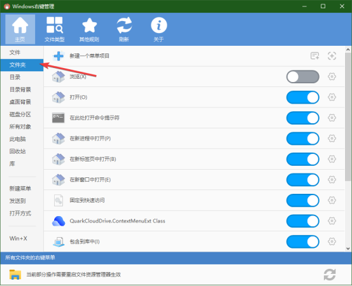The height and width of the screenshot is (286, 352).
Task: Click restart explorer icon at bottom right
Action: point(330,275)
